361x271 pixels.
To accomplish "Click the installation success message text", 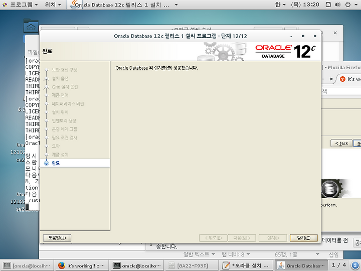I will 156,68.
